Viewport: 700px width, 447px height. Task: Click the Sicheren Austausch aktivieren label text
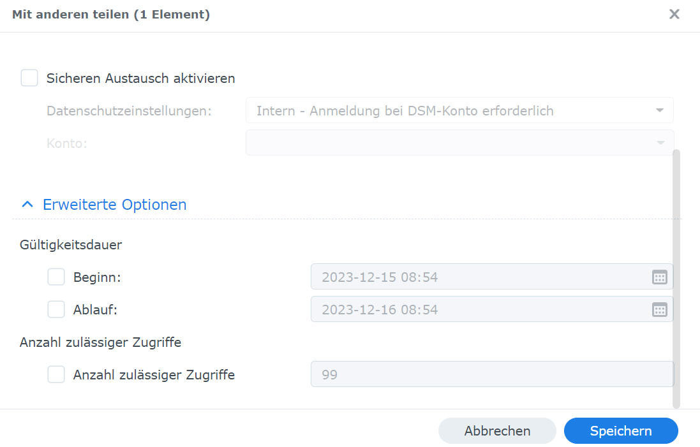coord(141,78)
